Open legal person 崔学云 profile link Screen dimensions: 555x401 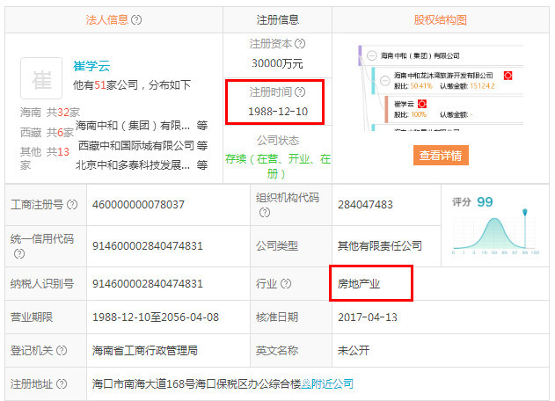[91, 66]
